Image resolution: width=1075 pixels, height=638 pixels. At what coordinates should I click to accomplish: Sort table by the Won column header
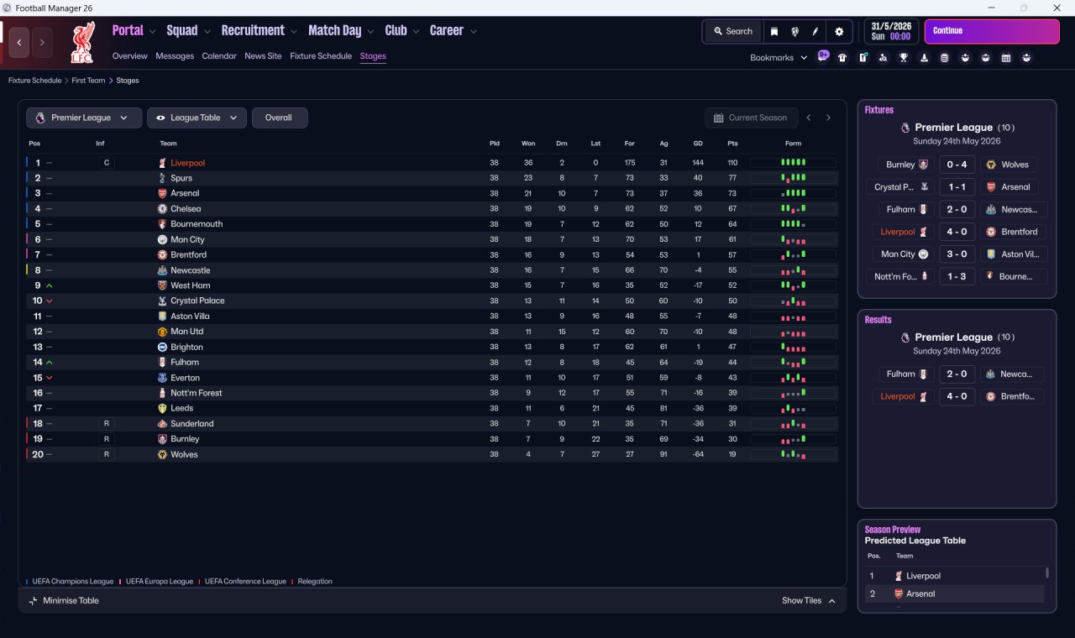(528, 144)
